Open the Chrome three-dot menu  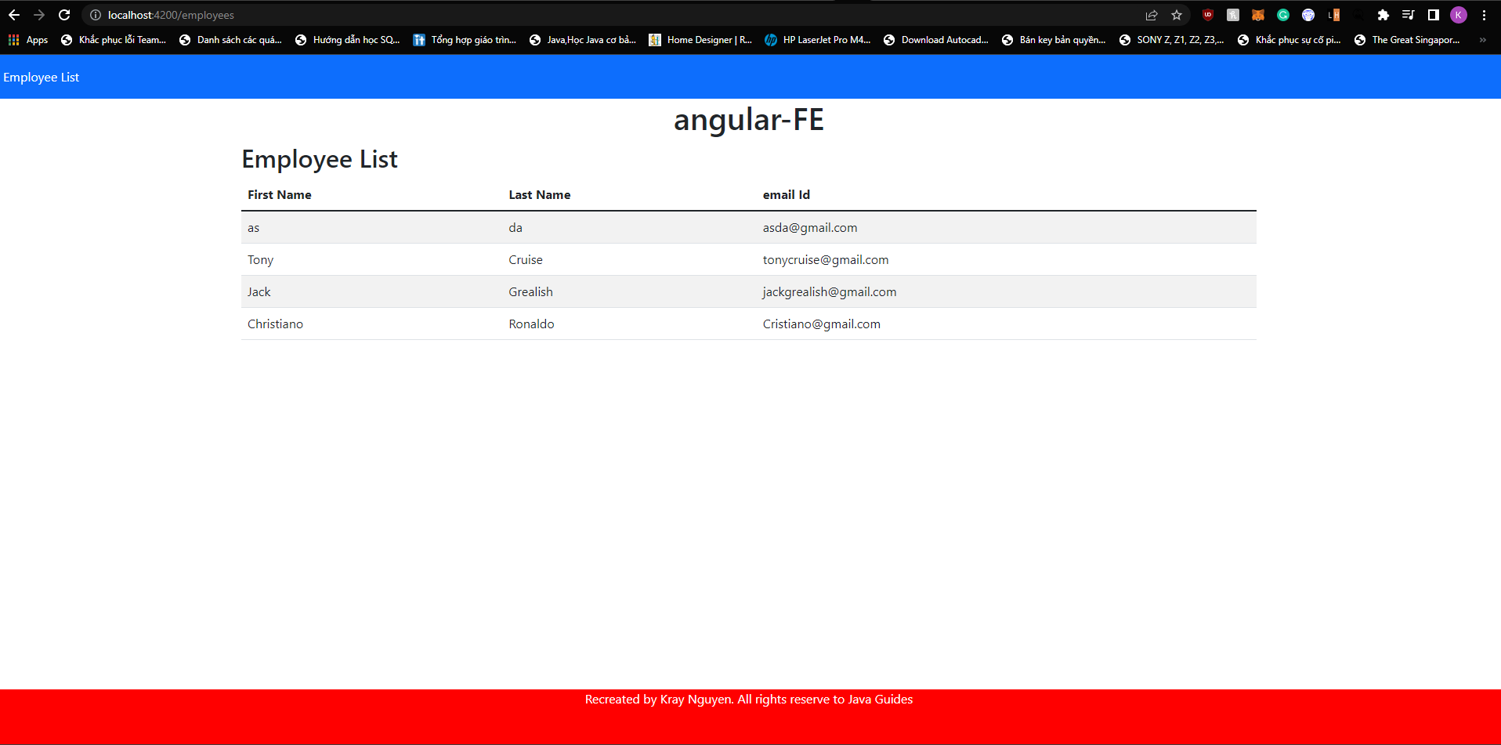pos(1484,15)
